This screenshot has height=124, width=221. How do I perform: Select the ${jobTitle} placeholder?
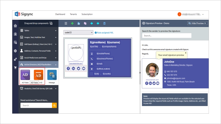point(94,47)
